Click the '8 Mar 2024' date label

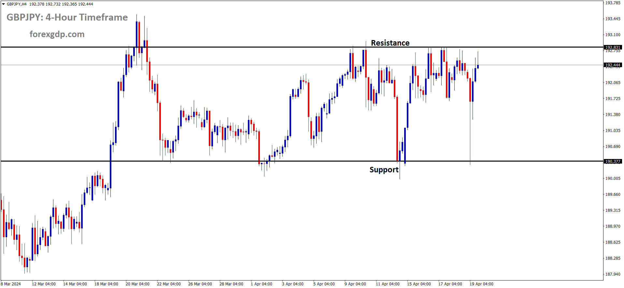click(x=11, y=284)
